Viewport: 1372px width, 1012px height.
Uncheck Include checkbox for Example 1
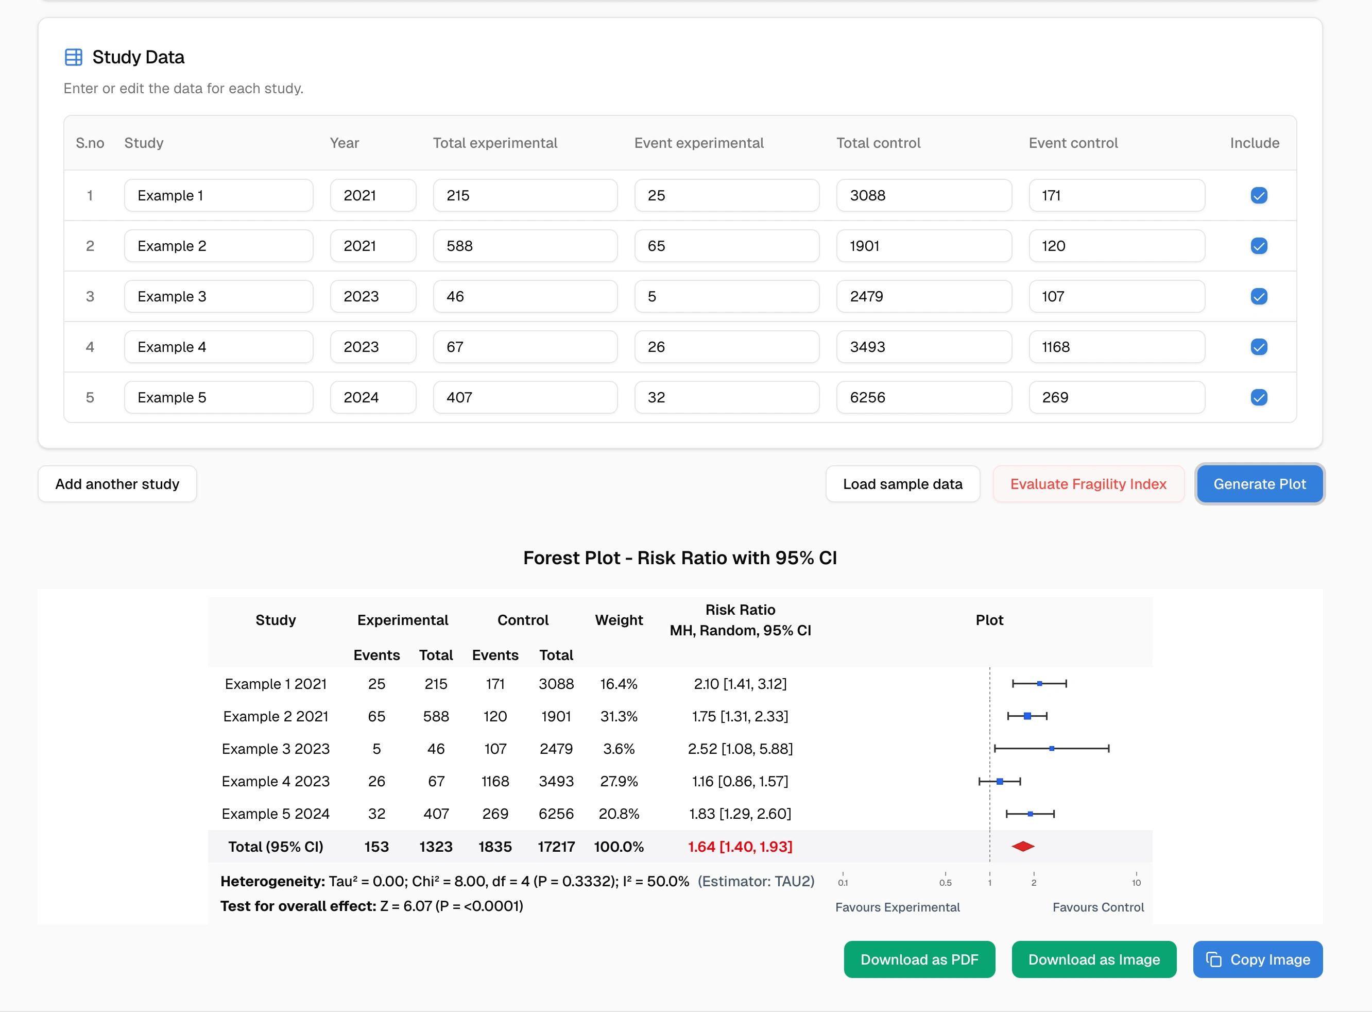point(1259,195)
